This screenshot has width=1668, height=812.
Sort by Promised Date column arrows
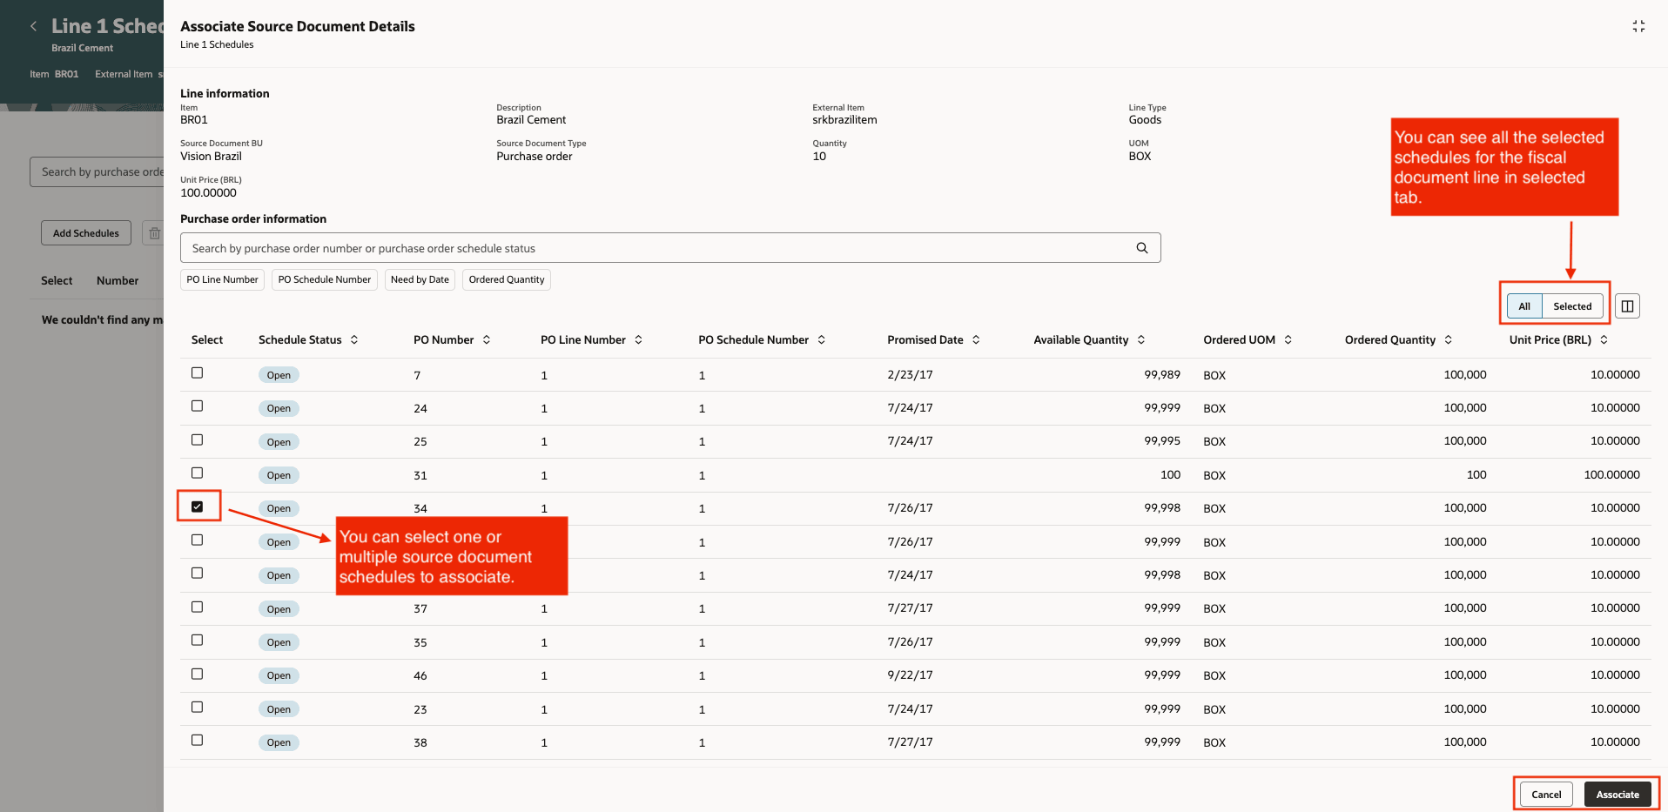click(976, 339)
